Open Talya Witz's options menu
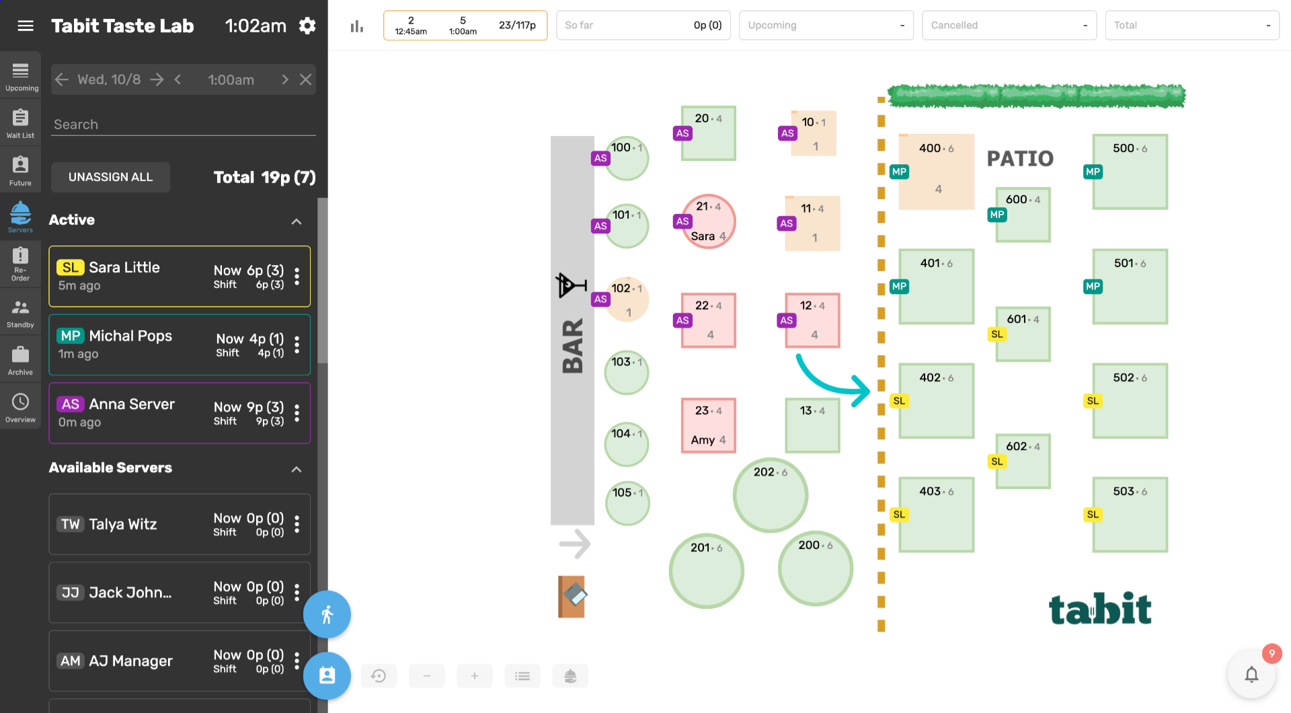Image resolution: width=1291 pixels, height=713 pixels. (x=297, y=524)
